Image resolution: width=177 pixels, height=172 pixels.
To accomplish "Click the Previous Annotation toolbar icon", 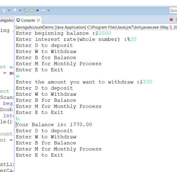I will 15,10.
